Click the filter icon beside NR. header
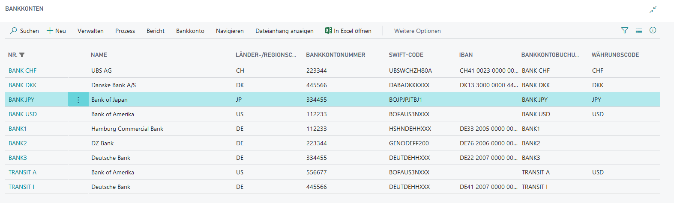This screenshot has width=674, height=203. [x=22, y=55]
